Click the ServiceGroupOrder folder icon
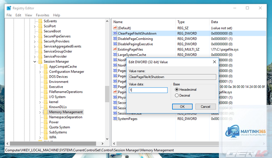This screenshot has height=158, width=272. [40, 51]
